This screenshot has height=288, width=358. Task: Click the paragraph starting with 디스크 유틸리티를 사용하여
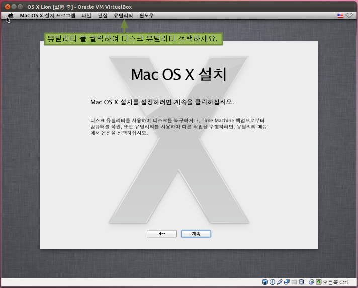(178, 127)
